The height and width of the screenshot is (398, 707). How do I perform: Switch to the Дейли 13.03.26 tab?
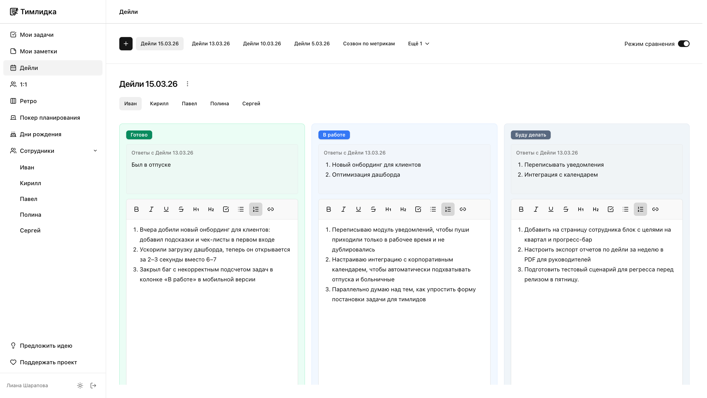coord(211,44)
